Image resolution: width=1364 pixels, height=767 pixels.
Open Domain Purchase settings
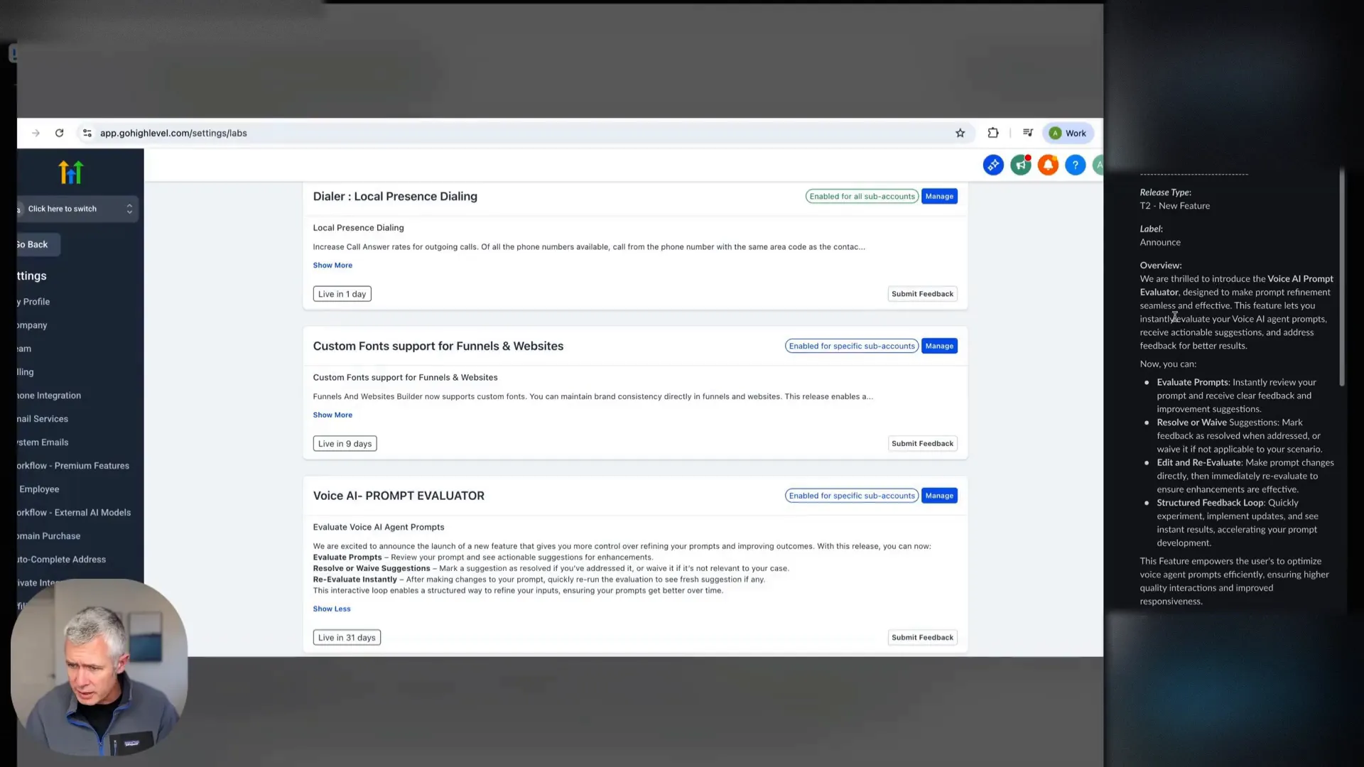[48, 536]
